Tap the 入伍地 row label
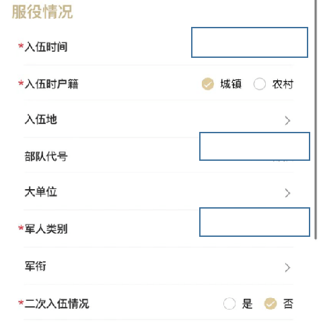The width and height of the screenshot is (321, 325). [40, 119]
